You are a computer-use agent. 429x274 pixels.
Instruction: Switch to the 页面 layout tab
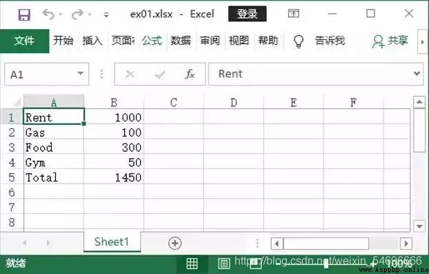point(123,41)
